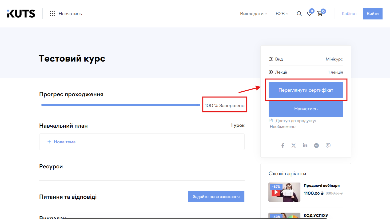390x219 pixels.
Task: Click the grid icon beside Навчатись
Action: 52,14
